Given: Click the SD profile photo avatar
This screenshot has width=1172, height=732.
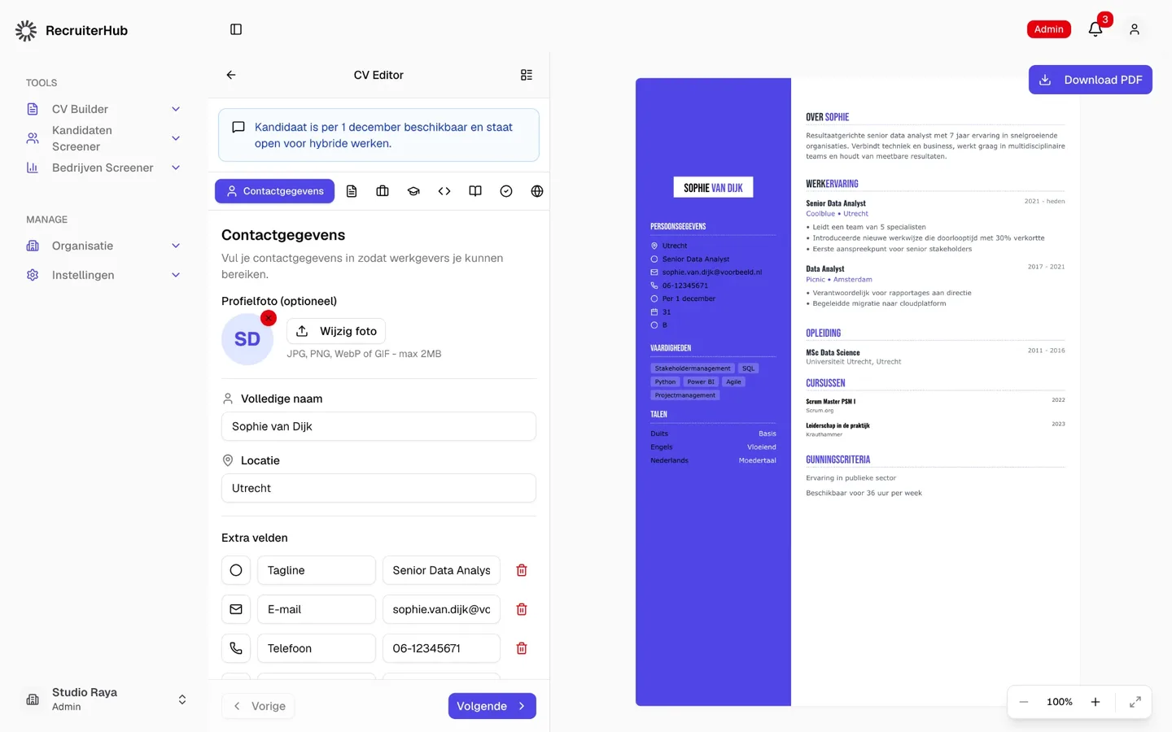Looking at the screenshot, I should pos(247,339).
